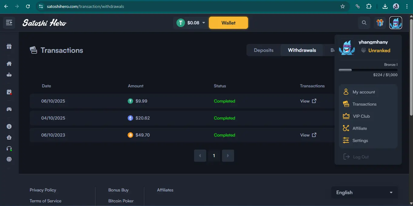Click the gift box icon in sidebar
413x206 pixels.
(x=9, y=46)
